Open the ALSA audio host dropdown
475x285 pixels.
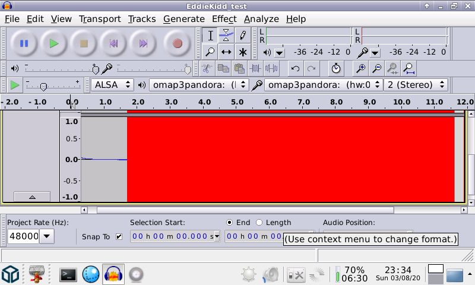coord(112,85)
